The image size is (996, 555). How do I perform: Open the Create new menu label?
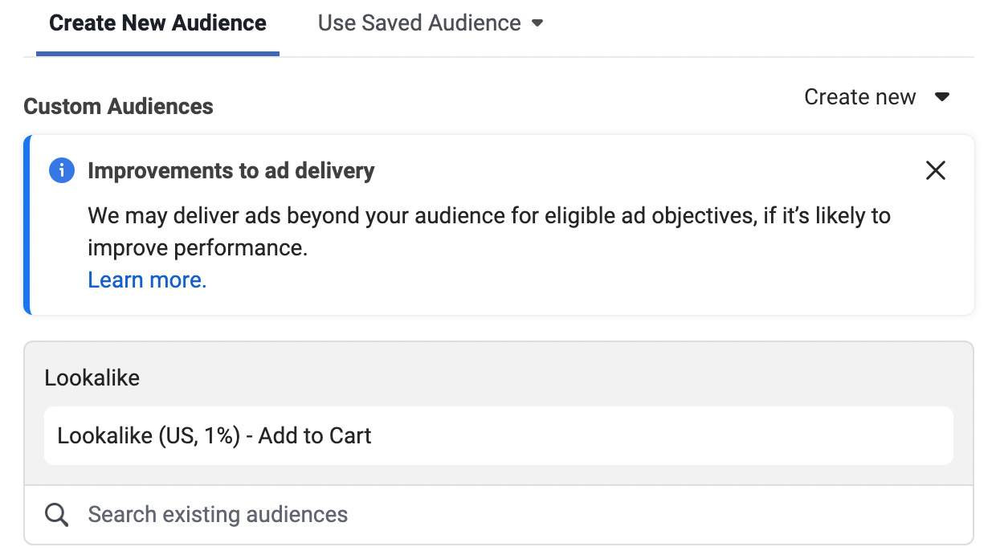tap(859, 97)
